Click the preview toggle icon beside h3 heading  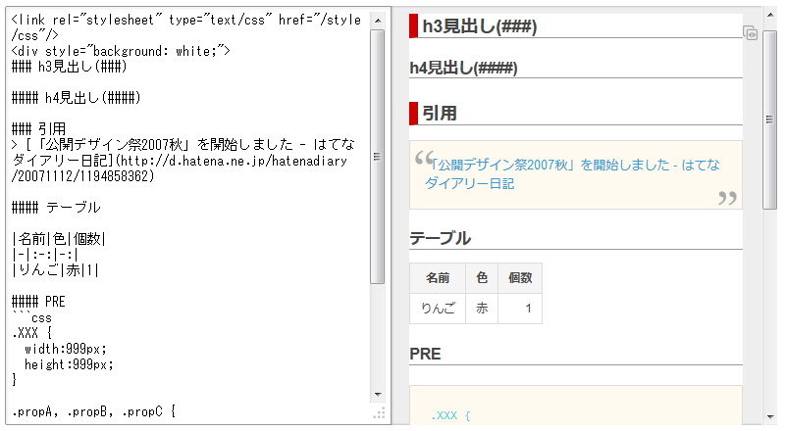click(x=750, y=33)
